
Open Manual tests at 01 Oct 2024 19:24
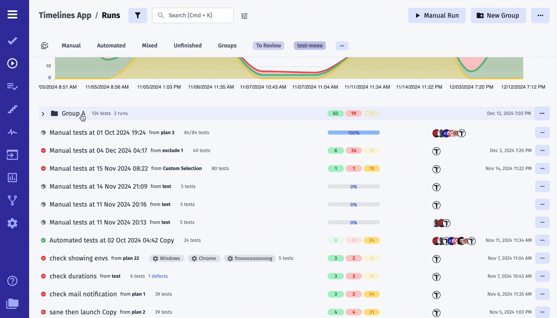(x=98, y=132)
